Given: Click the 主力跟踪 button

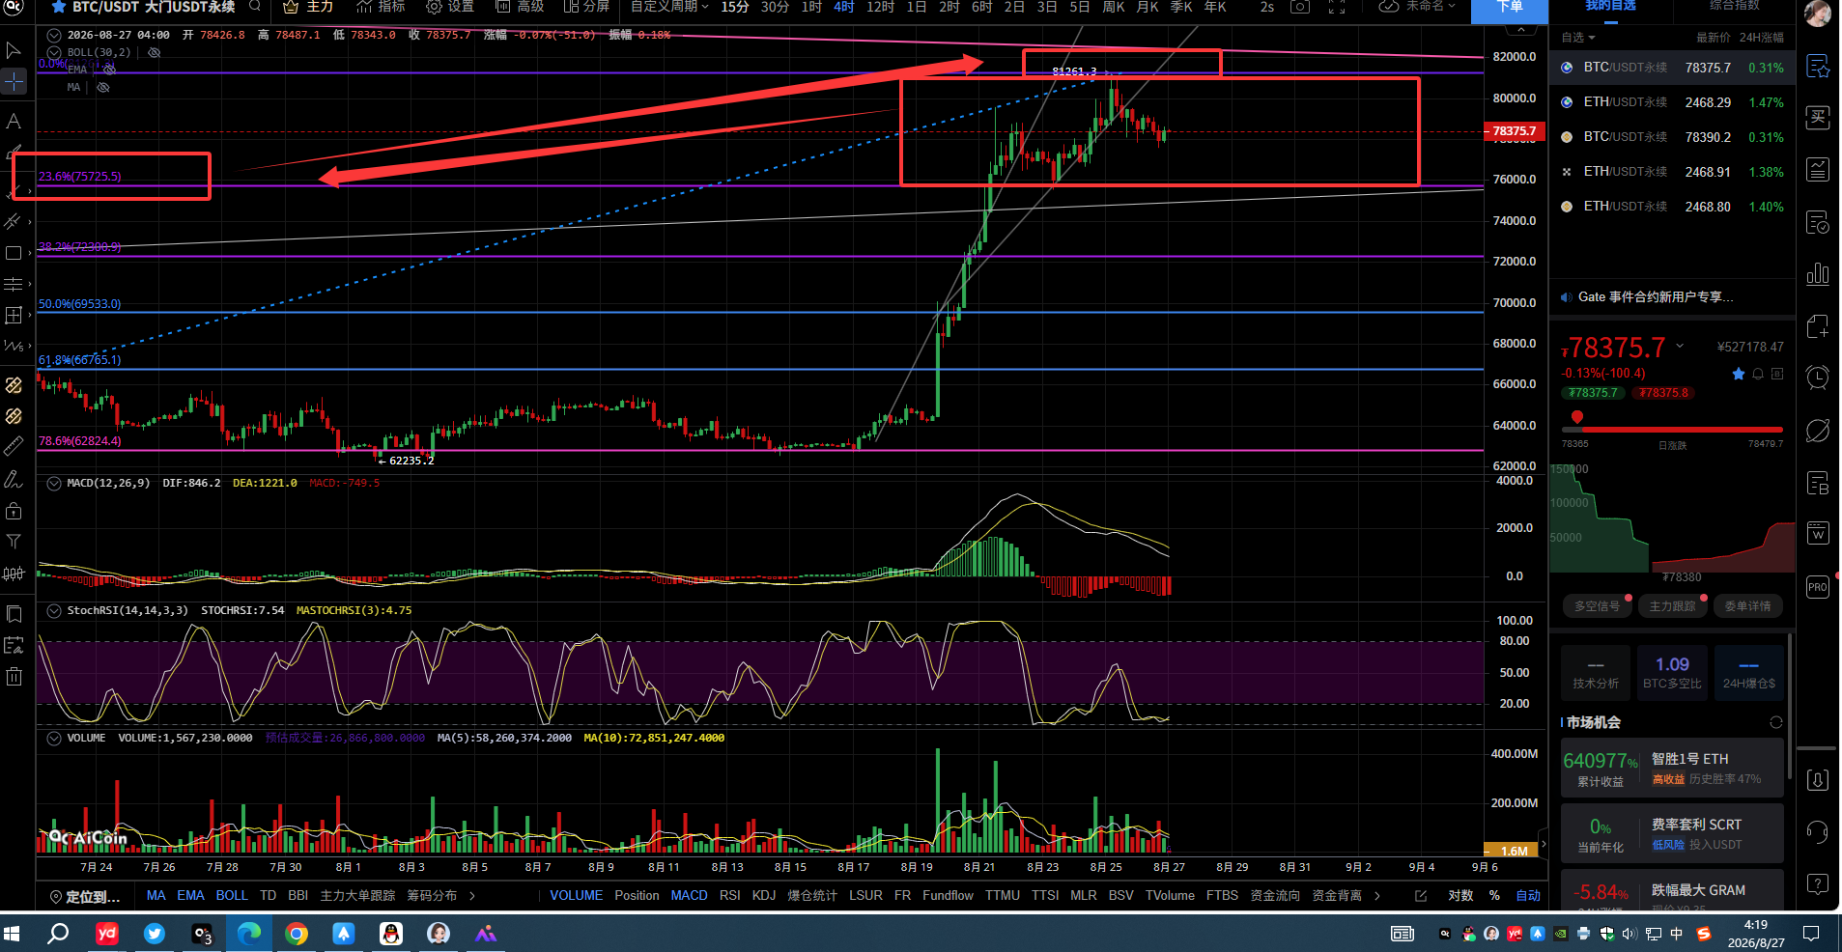Looking at the screenshot, I should [x=1672, y=606].
